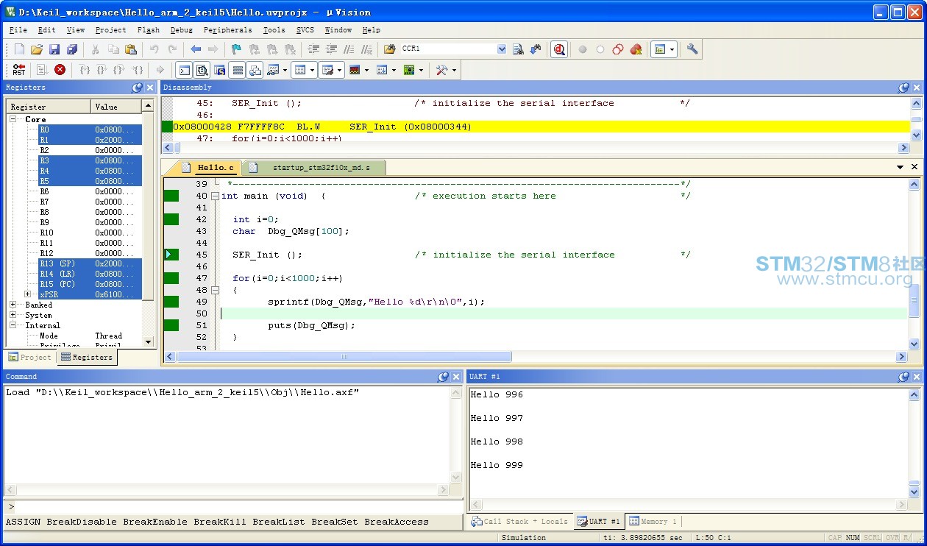The width and height of the screenshot is (927, 546).
Task: Open the File menu
Action: click(x=18, y=30)
